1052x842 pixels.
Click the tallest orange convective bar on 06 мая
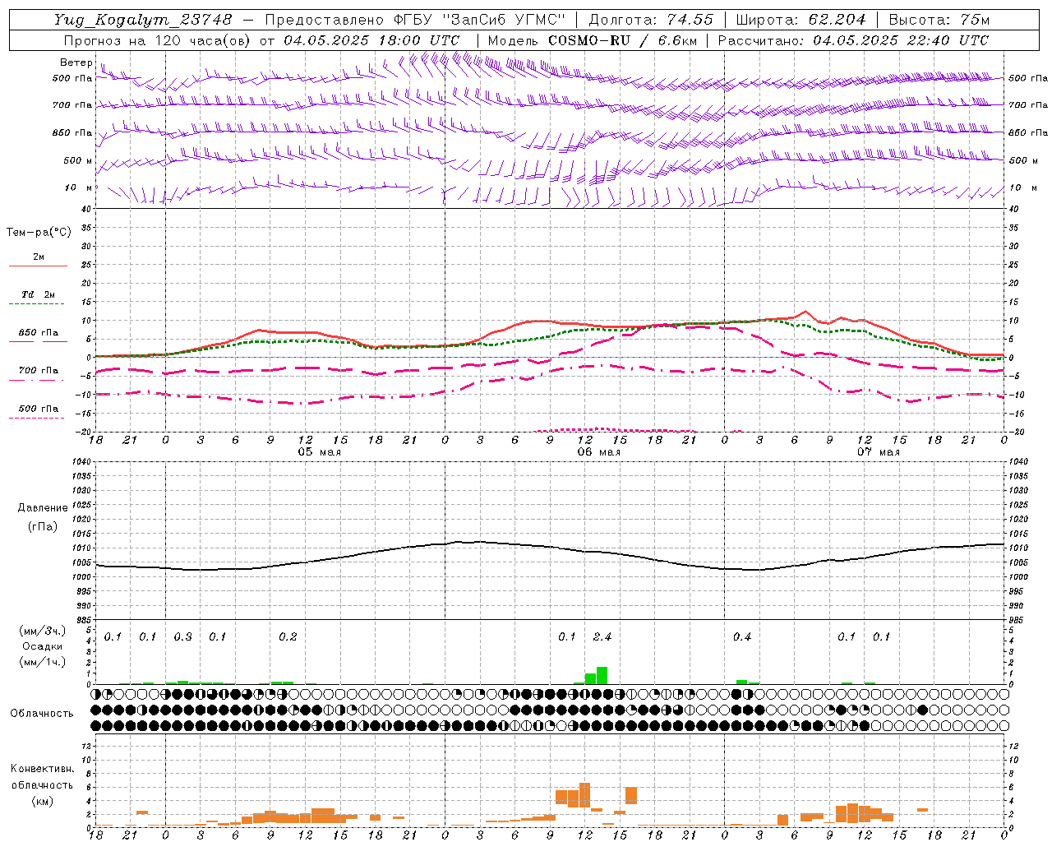584,794
